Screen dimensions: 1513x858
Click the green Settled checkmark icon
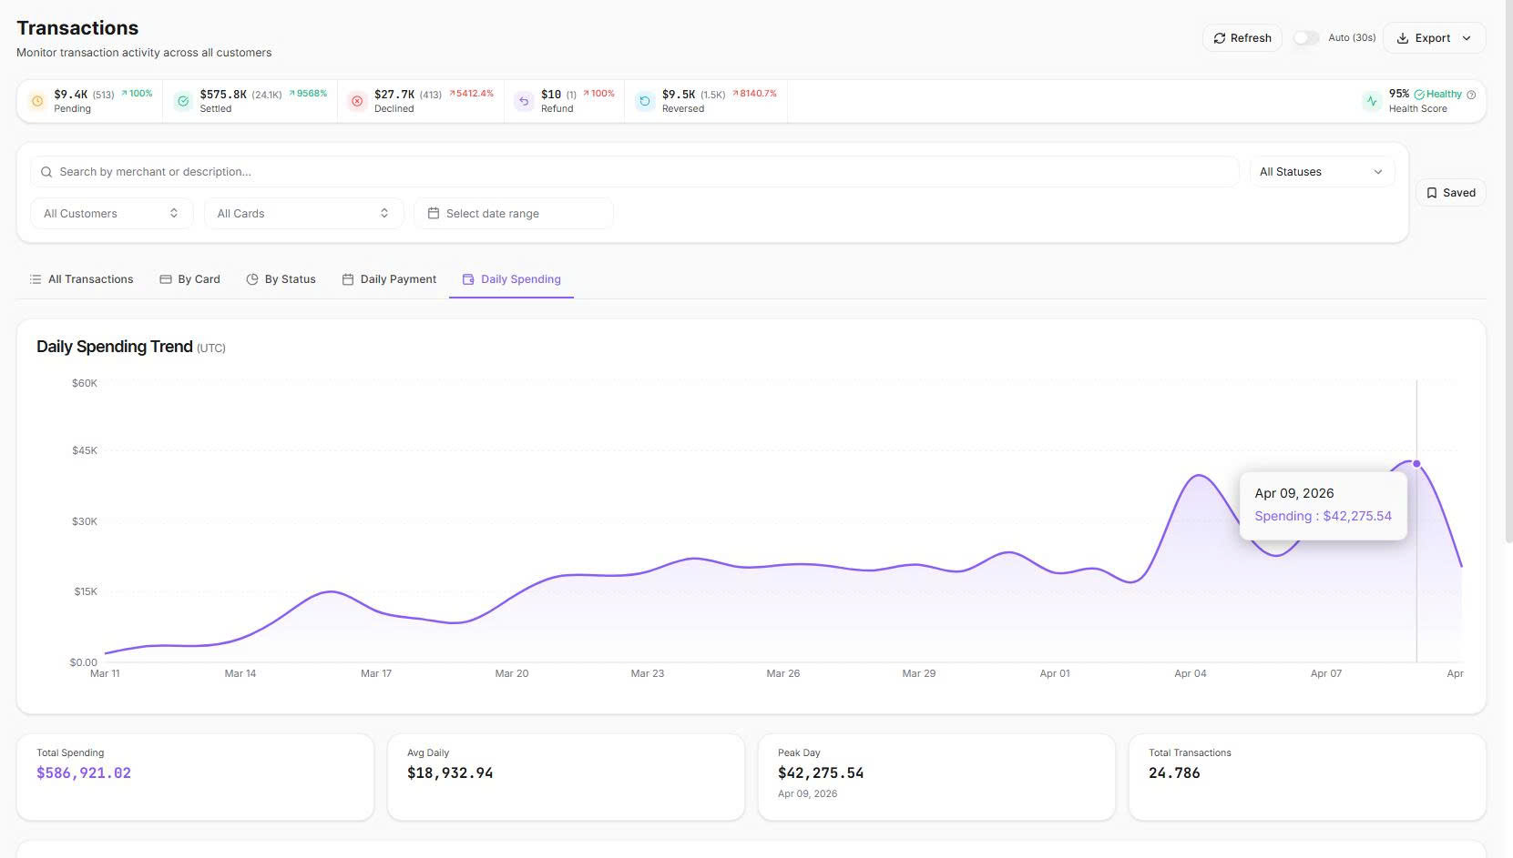pos(183,101)
